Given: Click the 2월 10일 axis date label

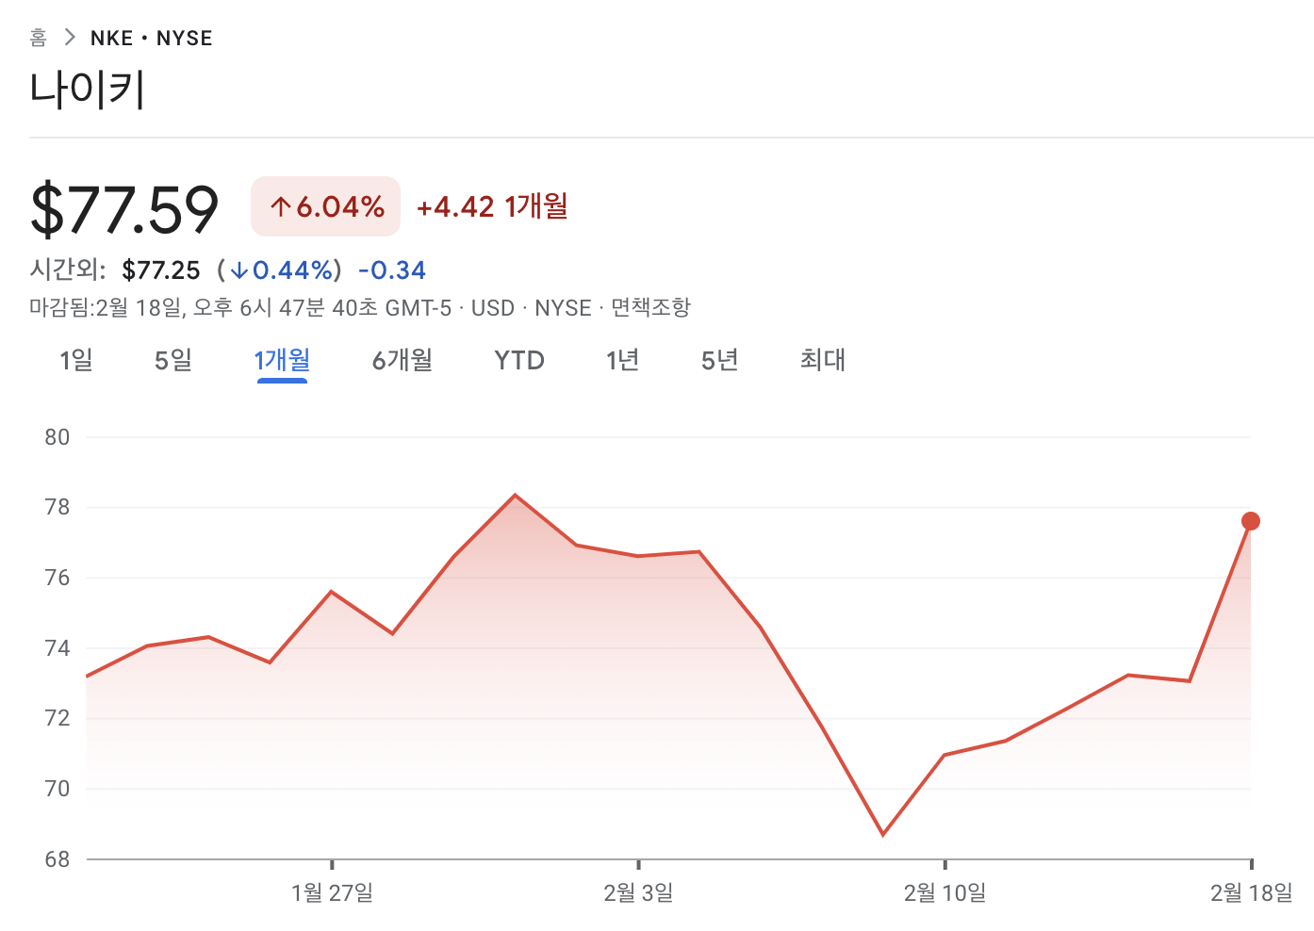Looking at the screenshot, I should coord(945,892).
